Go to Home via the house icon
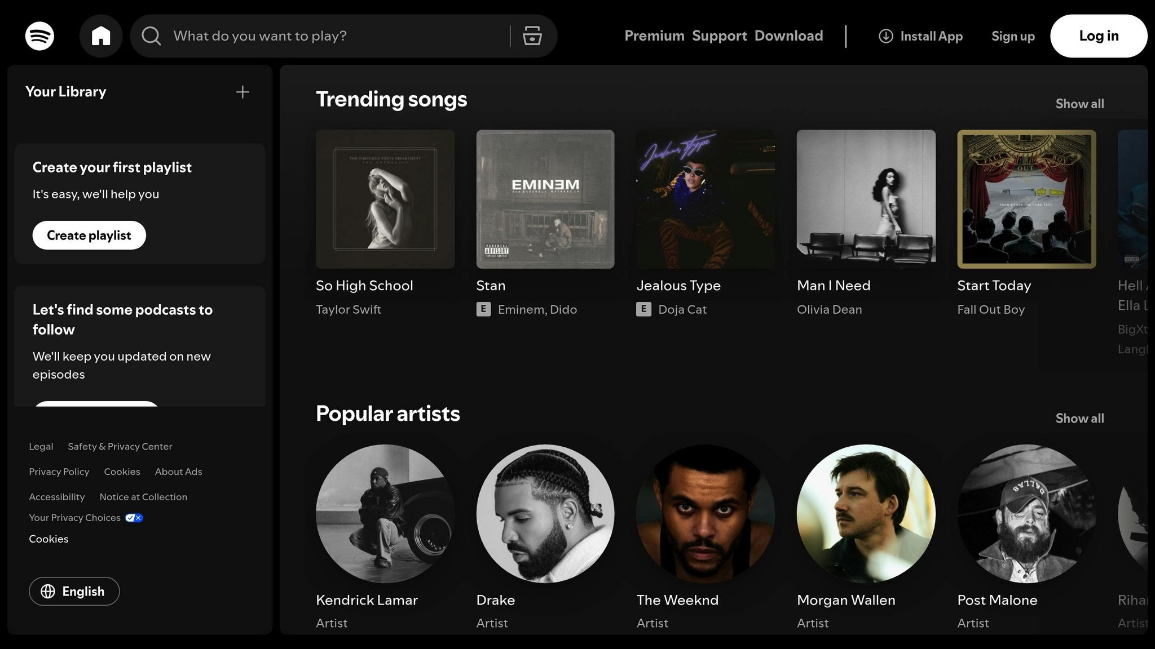The height and width of the screenshot is (649, 1155). point(101,36)
